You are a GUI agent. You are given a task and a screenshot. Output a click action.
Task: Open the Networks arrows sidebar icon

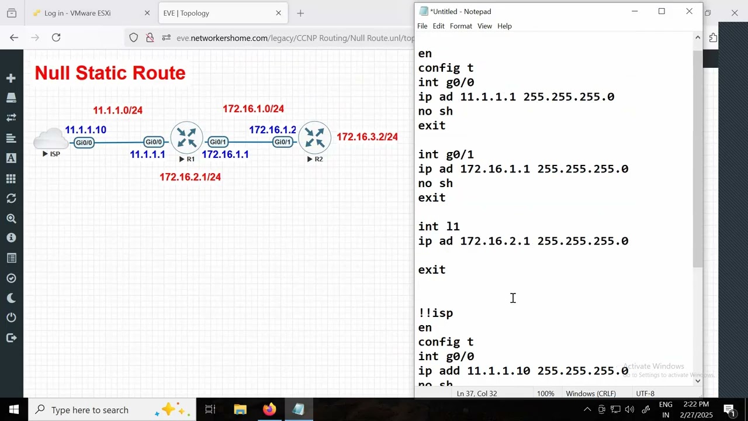point(11,118)
